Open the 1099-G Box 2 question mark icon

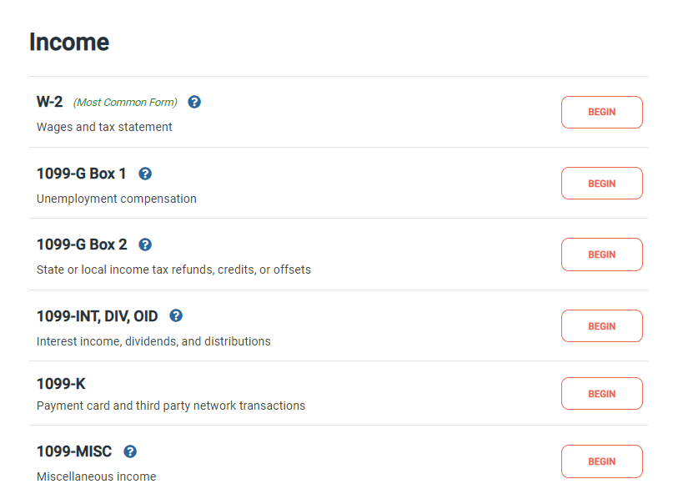pos(145,244)
